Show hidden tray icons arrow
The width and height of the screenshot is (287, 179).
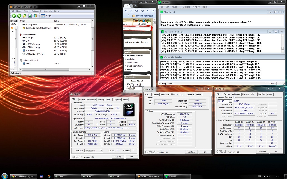[x=264, y=176]
